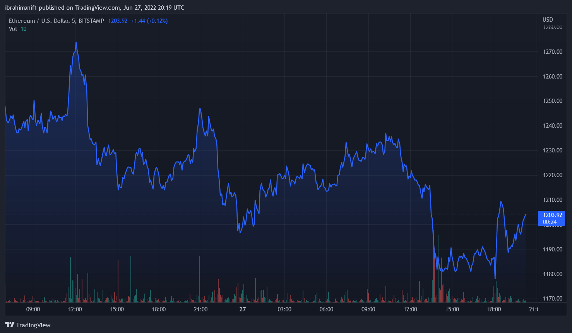
Task: Click the 06:00 time axis label
Action: click(x=326, y=309)
